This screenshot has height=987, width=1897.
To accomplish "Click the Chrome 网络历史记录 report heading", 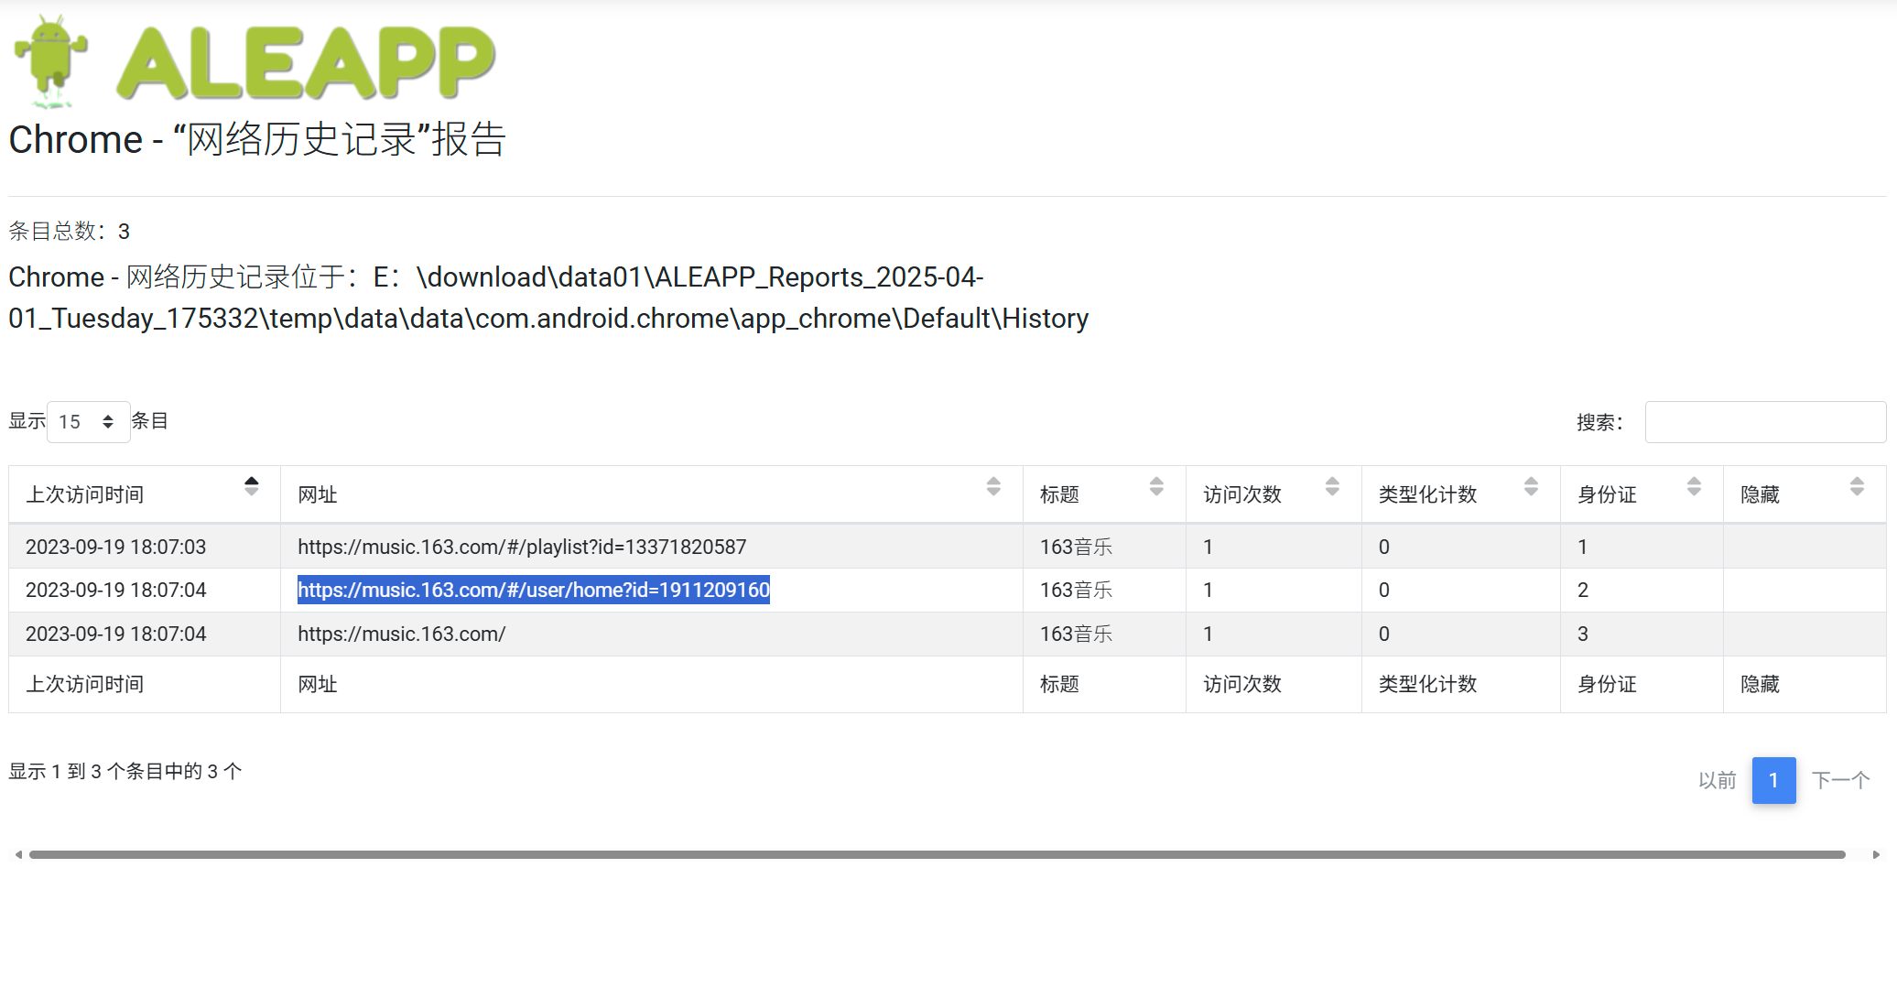I will (257, 139).
